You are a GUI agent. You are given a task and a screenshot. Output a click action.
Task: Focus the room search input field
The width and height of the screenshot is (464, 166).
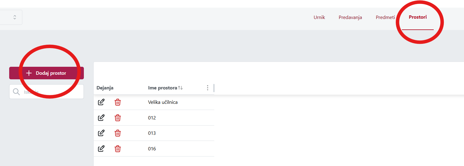click(47, 92)
